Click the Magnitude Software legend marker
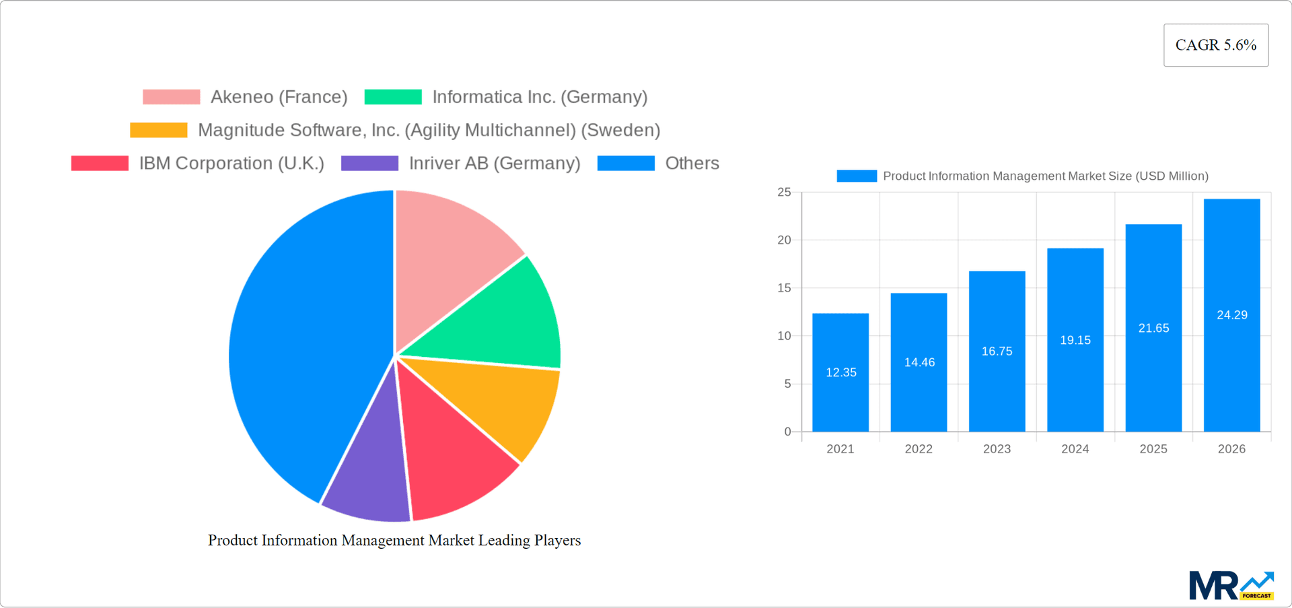The height and width of the screenshot is (608, 1292). click(x=157, y=129)
